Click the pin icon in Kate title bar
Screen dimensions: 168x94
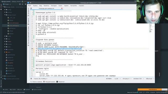[x=30, y=3]
